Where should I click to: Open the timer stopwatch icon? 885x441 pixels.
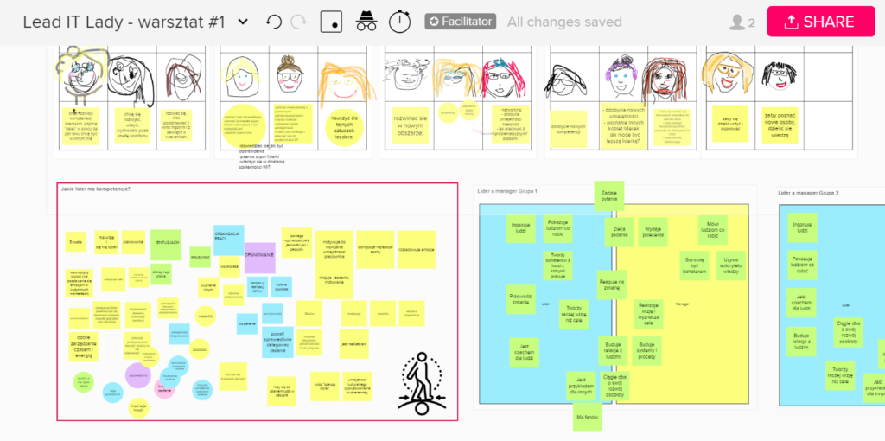pos(400,22)
